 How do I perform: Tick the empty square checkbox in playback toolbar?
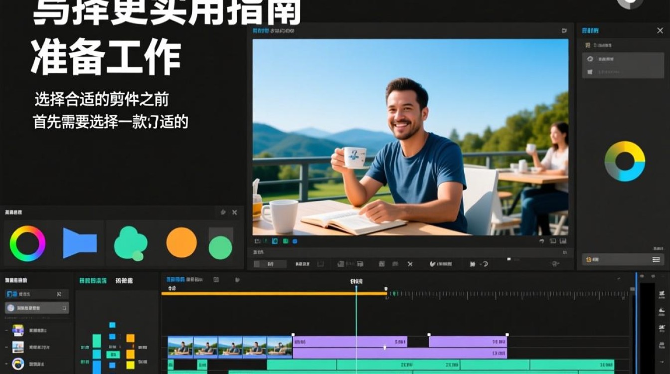coord(321,264)
